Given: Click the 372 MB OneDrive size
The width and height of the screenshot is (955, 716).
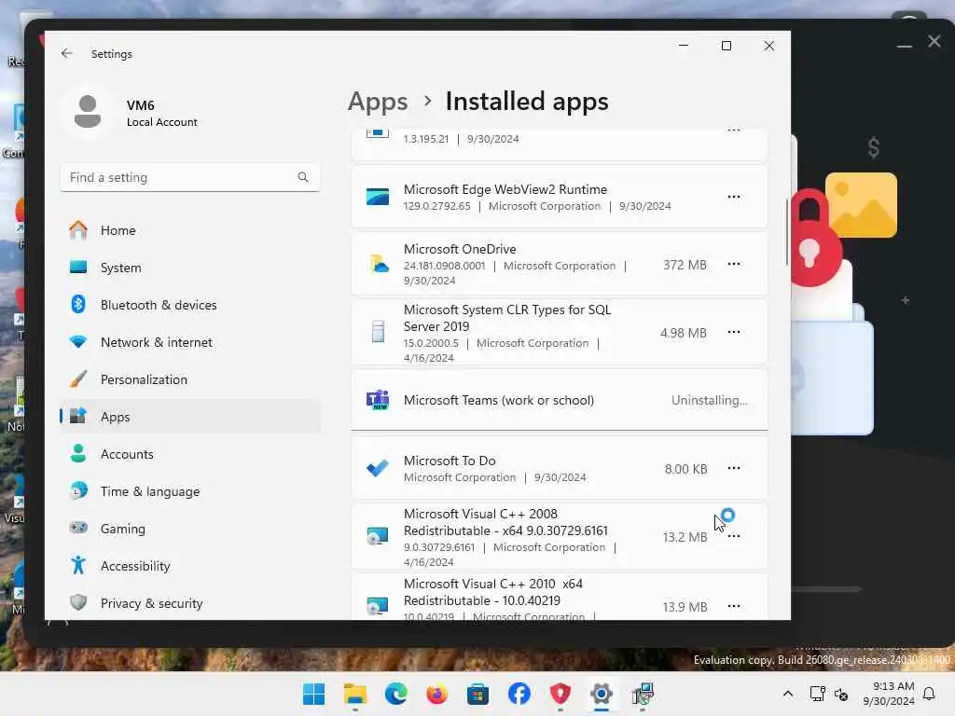Looking at the screenshot, I should coord(685,265).
